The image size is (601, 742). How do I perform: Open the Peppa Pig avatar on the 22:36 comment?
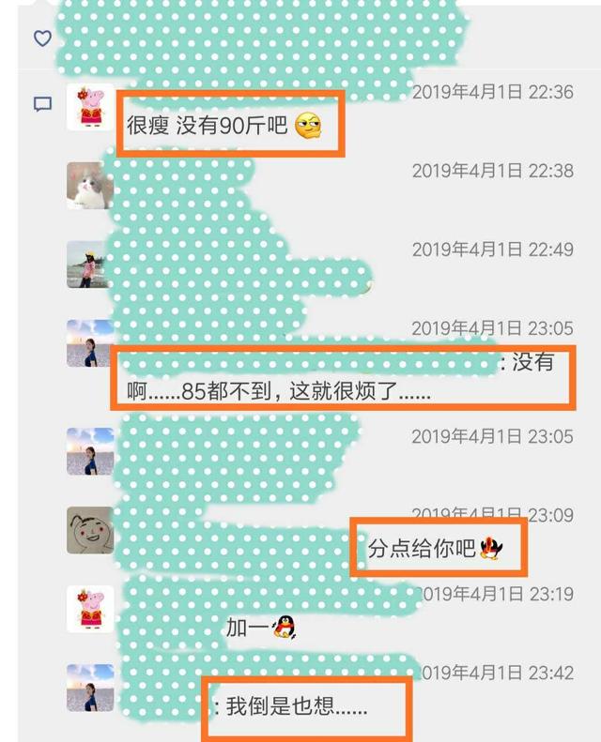[x=90, y=107]
